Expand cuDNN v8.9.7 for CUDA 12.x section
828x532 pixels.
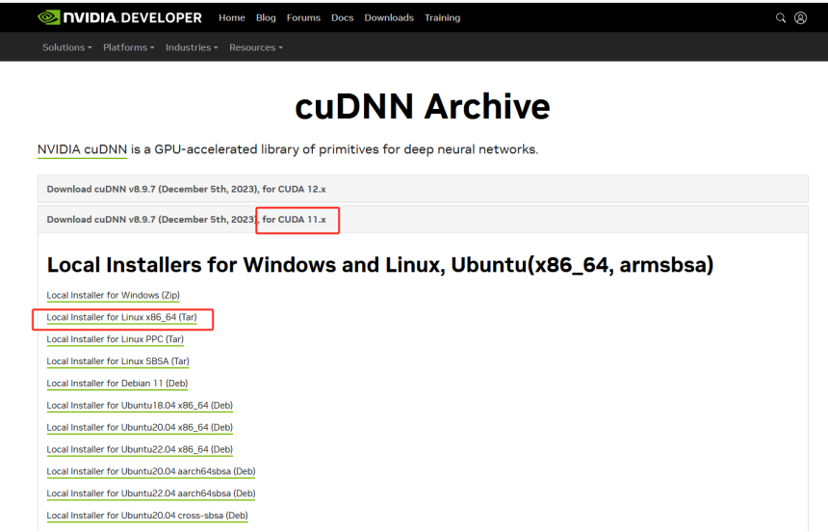tap(423, 189)
